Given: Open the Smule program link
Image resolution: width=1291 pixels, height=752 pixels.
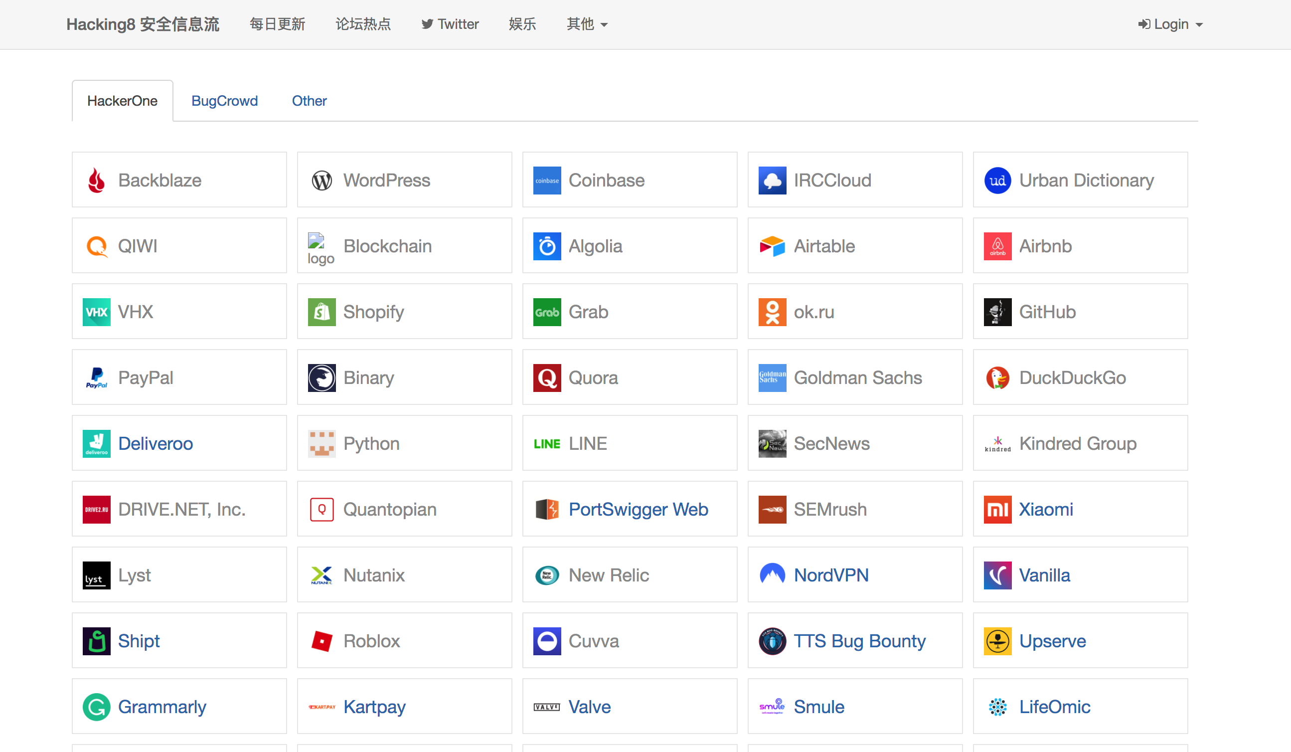Looking at the screenshot, I should coord(819,707).
